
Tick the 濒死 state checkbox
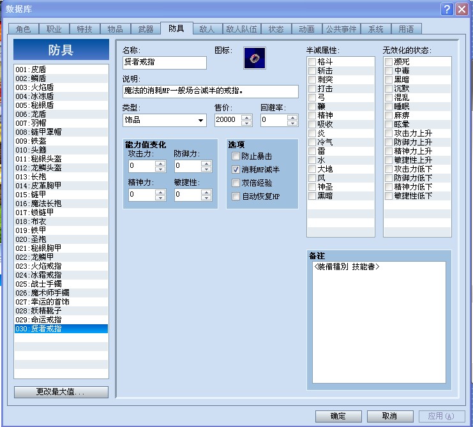tap(389, 62)
